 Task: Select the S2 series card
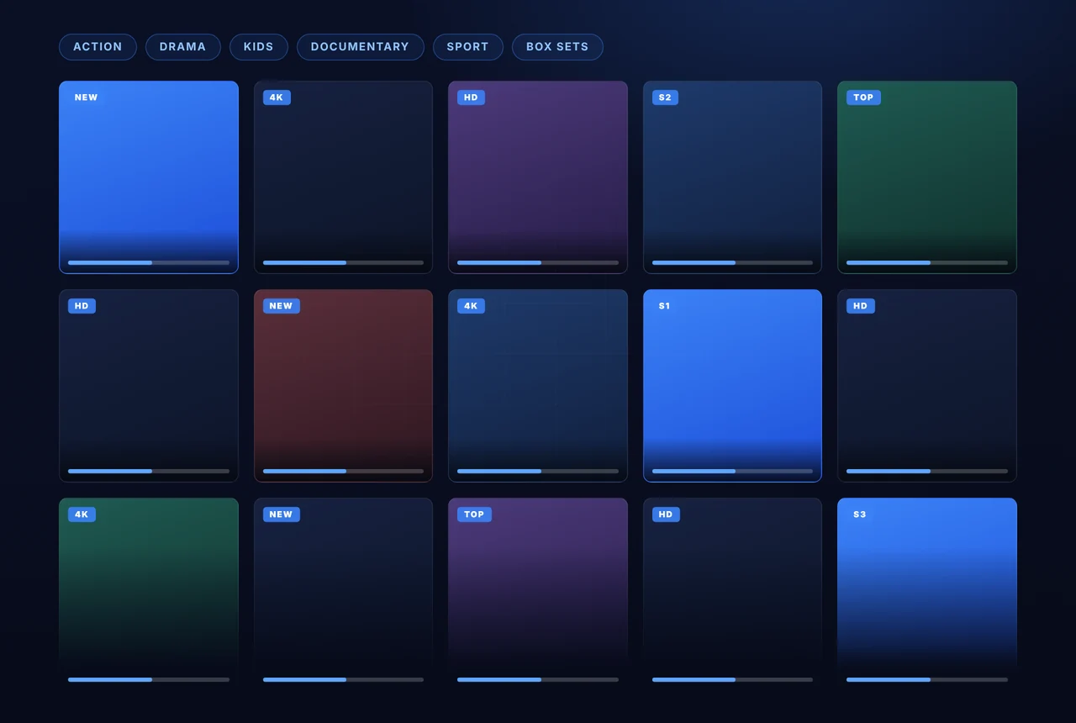click(x=732, y=177)
